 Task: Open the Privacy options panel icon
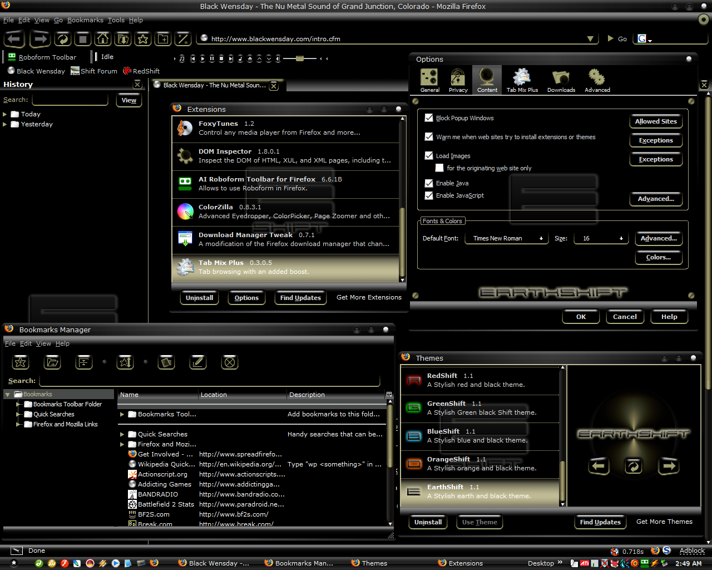pos(458,80)
